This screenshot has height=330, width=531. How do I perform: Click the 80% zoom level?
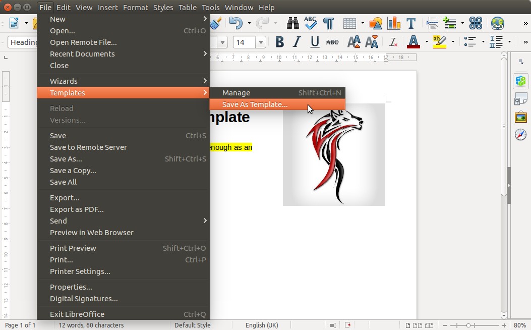click(520, 325)
